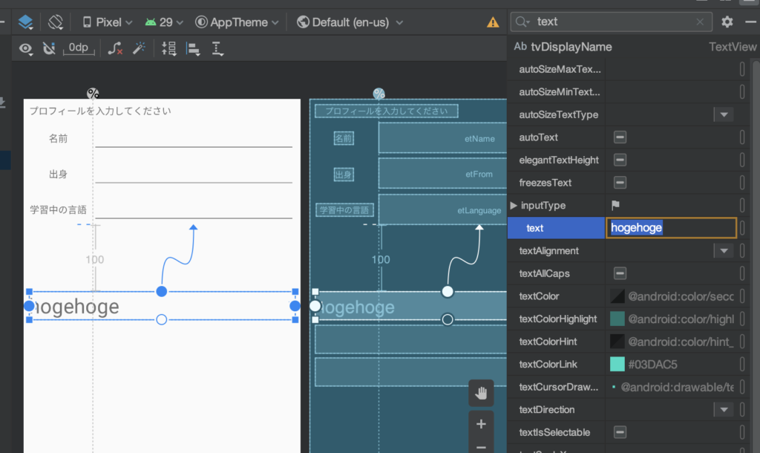The width and height of the screenshot is (760, 453).
Task: Expand the inputType attribute row
Action: coord(514,206)
